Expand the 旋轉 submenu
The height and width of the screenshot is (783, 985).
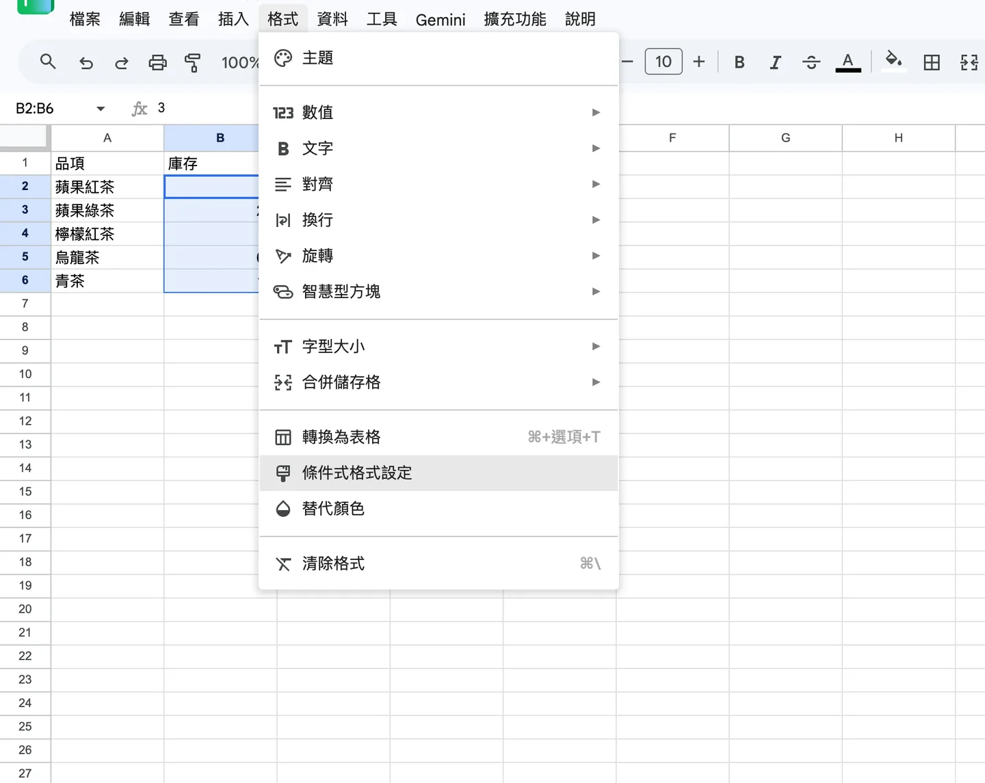click(438, 256)
